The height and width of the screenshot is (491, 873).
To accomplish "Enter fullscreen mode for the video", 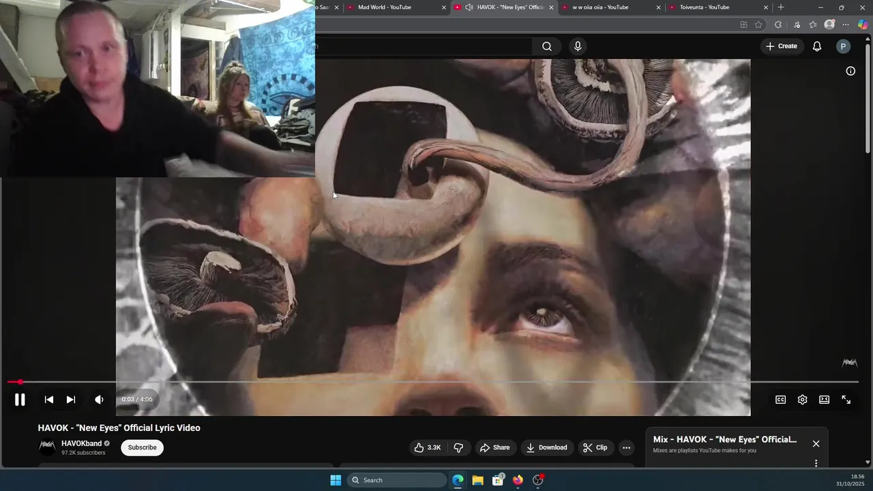I will click(x=846, y=400).
